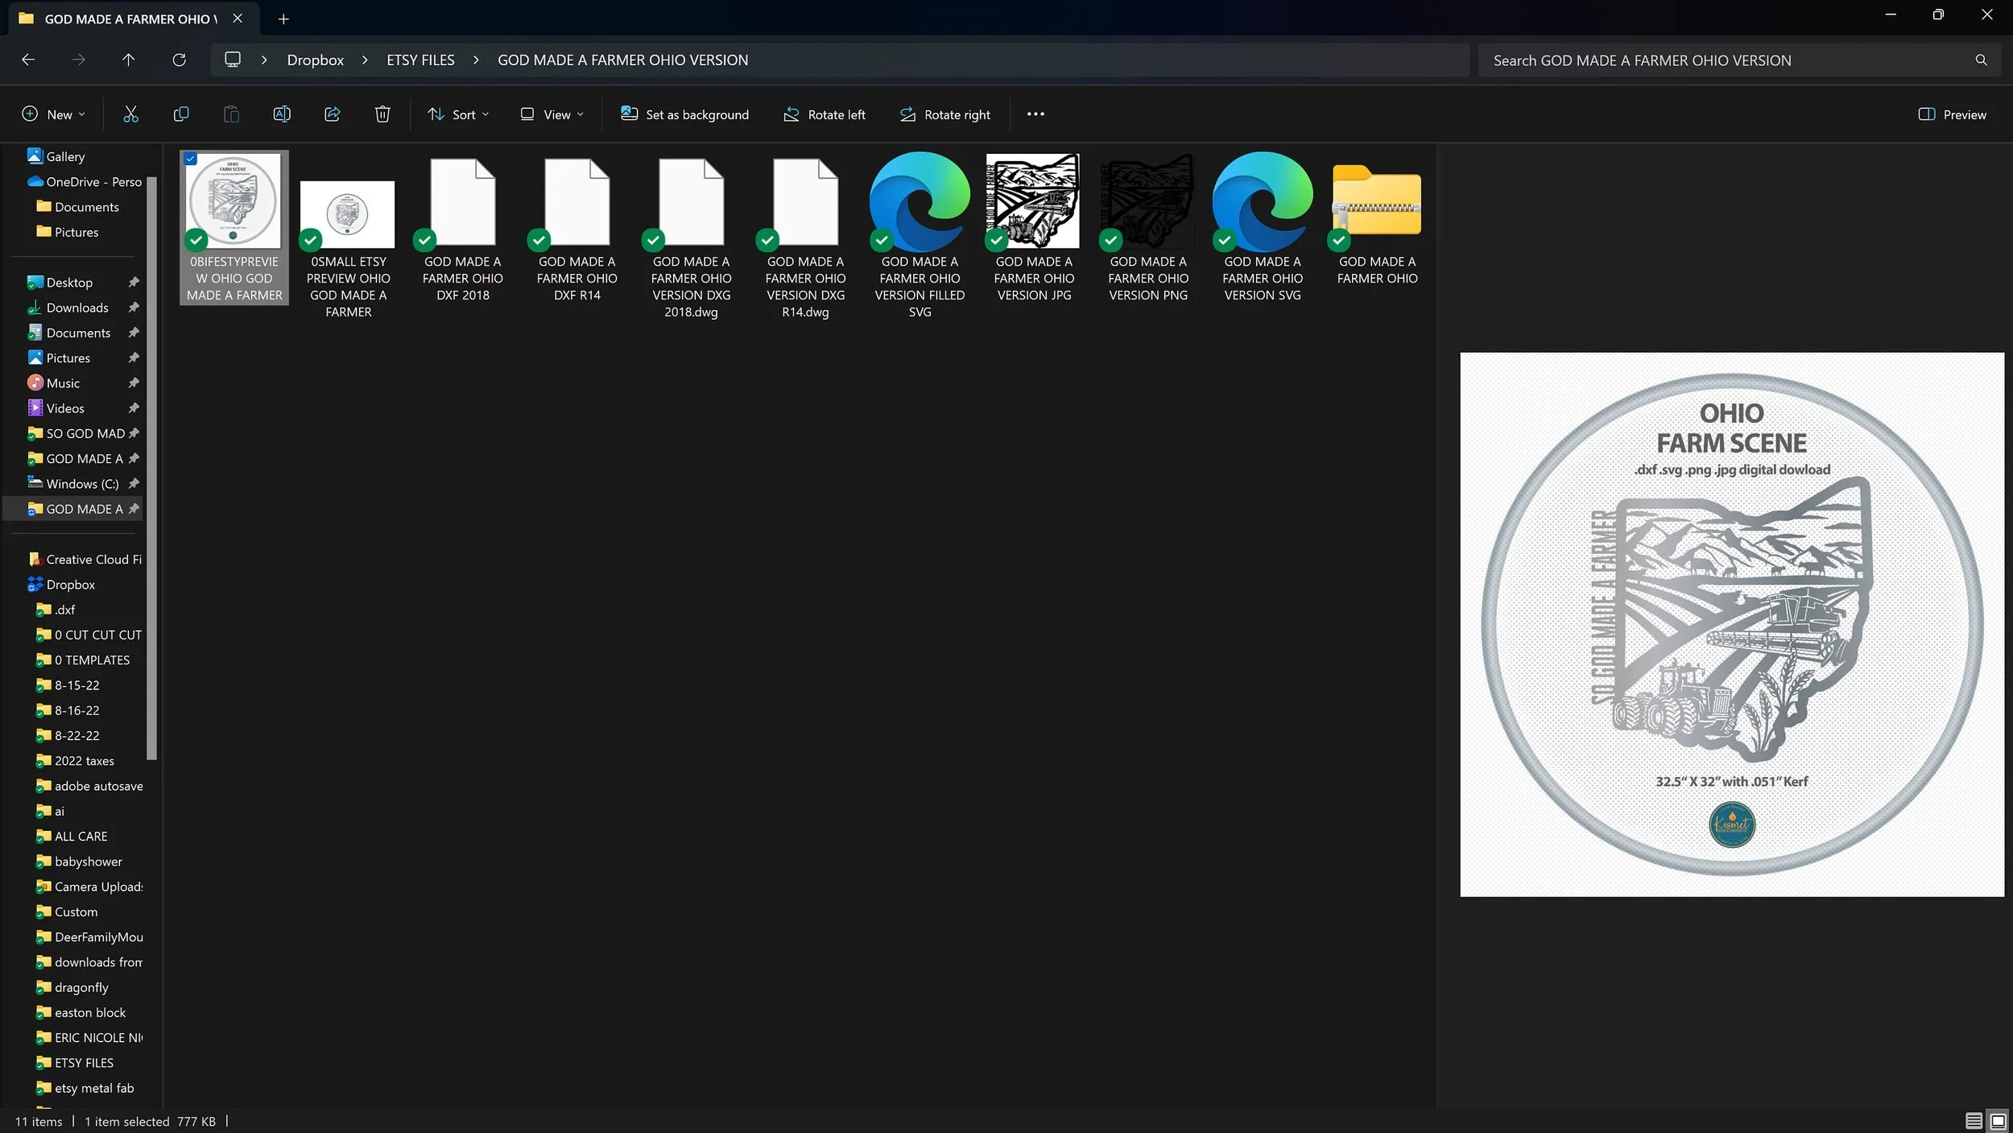The width and height of the screenshot is (2013, 1133).
Task: Go up one folder level
Action: click(x=128, y=60)
